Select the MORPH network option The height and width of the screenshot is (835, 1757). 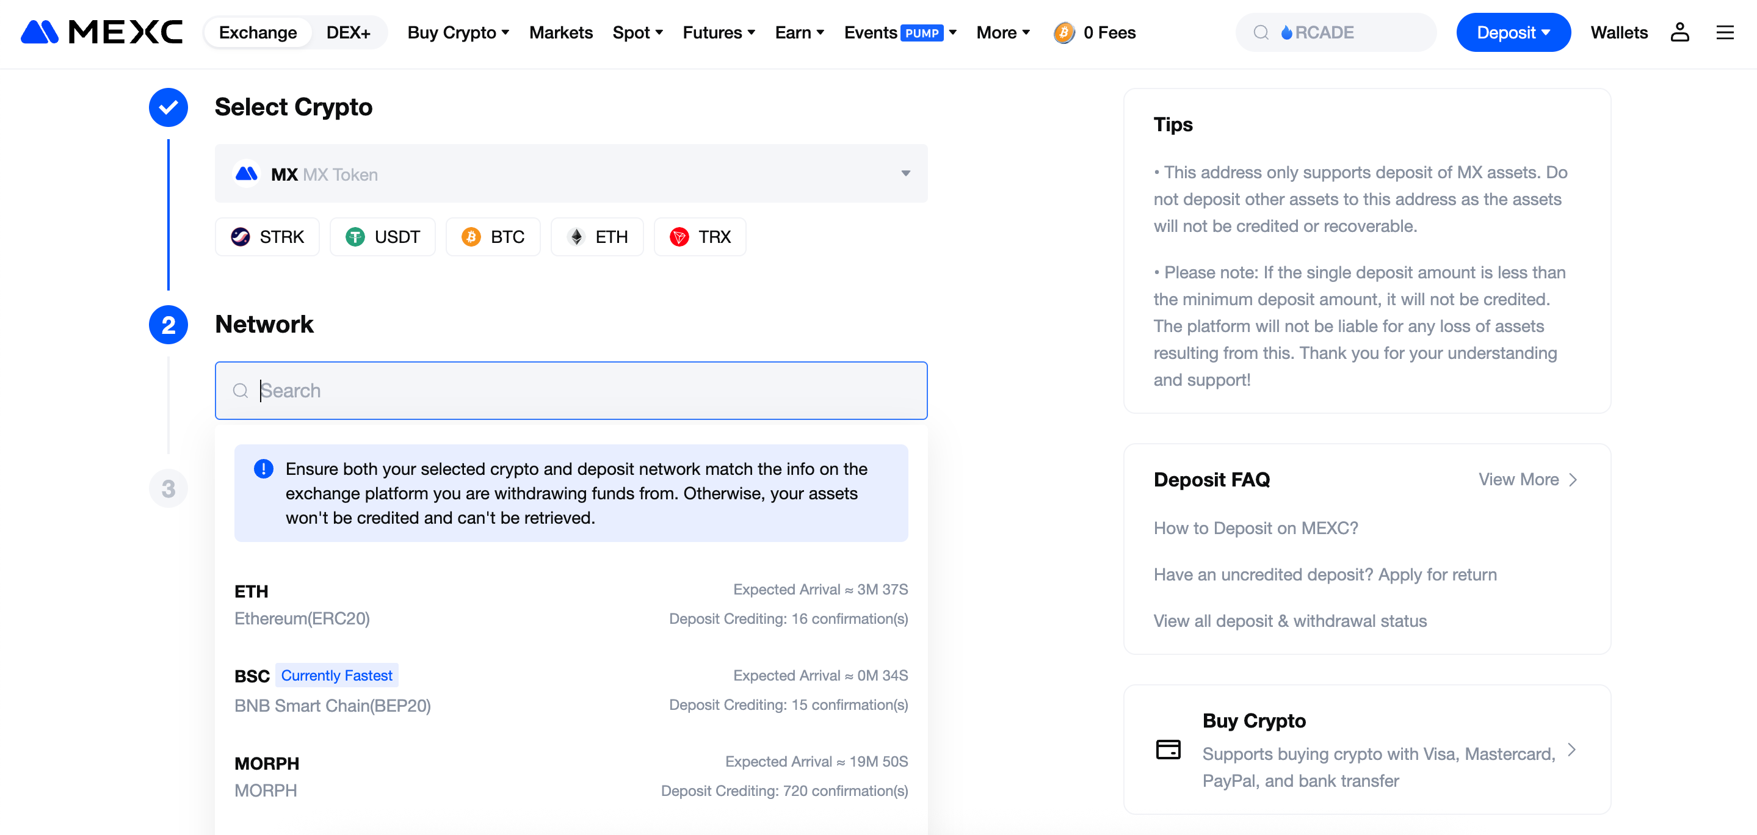pyautogui.click(x=571, y=776)
